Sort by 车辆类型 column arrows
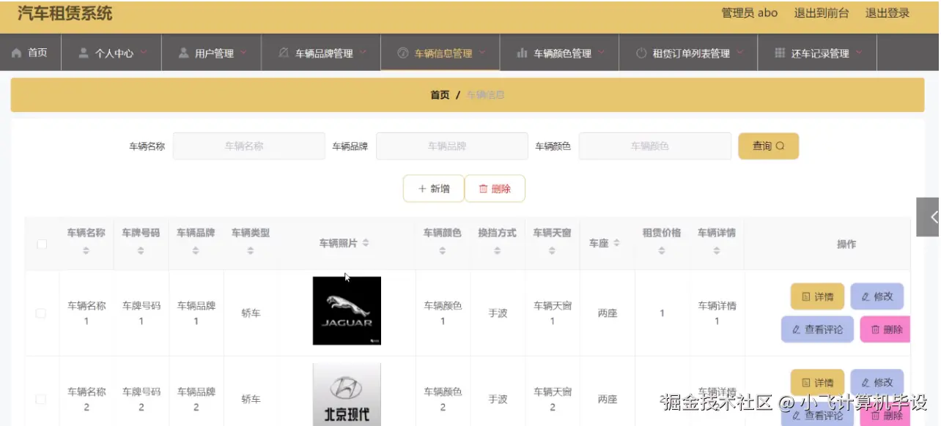 (251, 250)
